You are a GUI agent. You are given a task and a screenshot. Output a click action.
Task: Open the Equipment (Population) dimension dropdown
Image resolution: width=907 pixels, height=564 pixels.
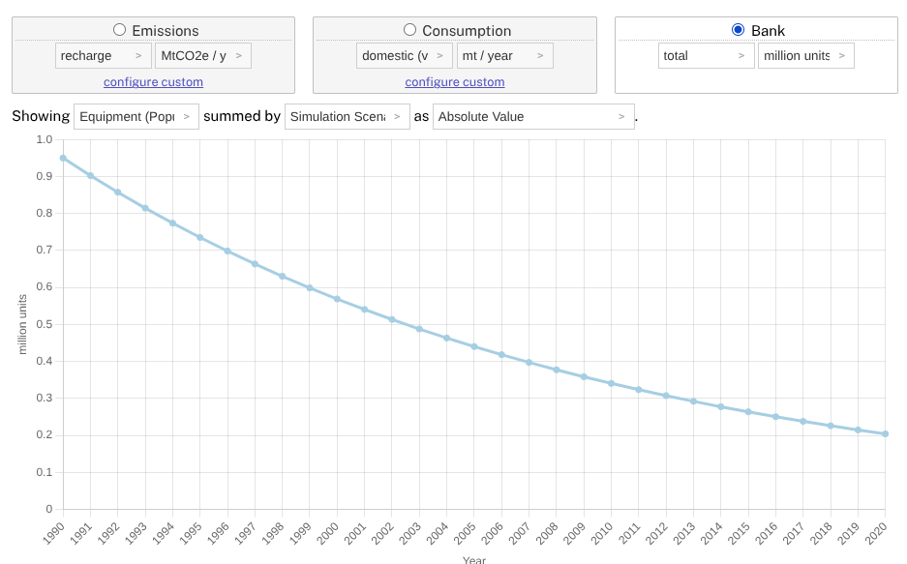coord(136,116)
